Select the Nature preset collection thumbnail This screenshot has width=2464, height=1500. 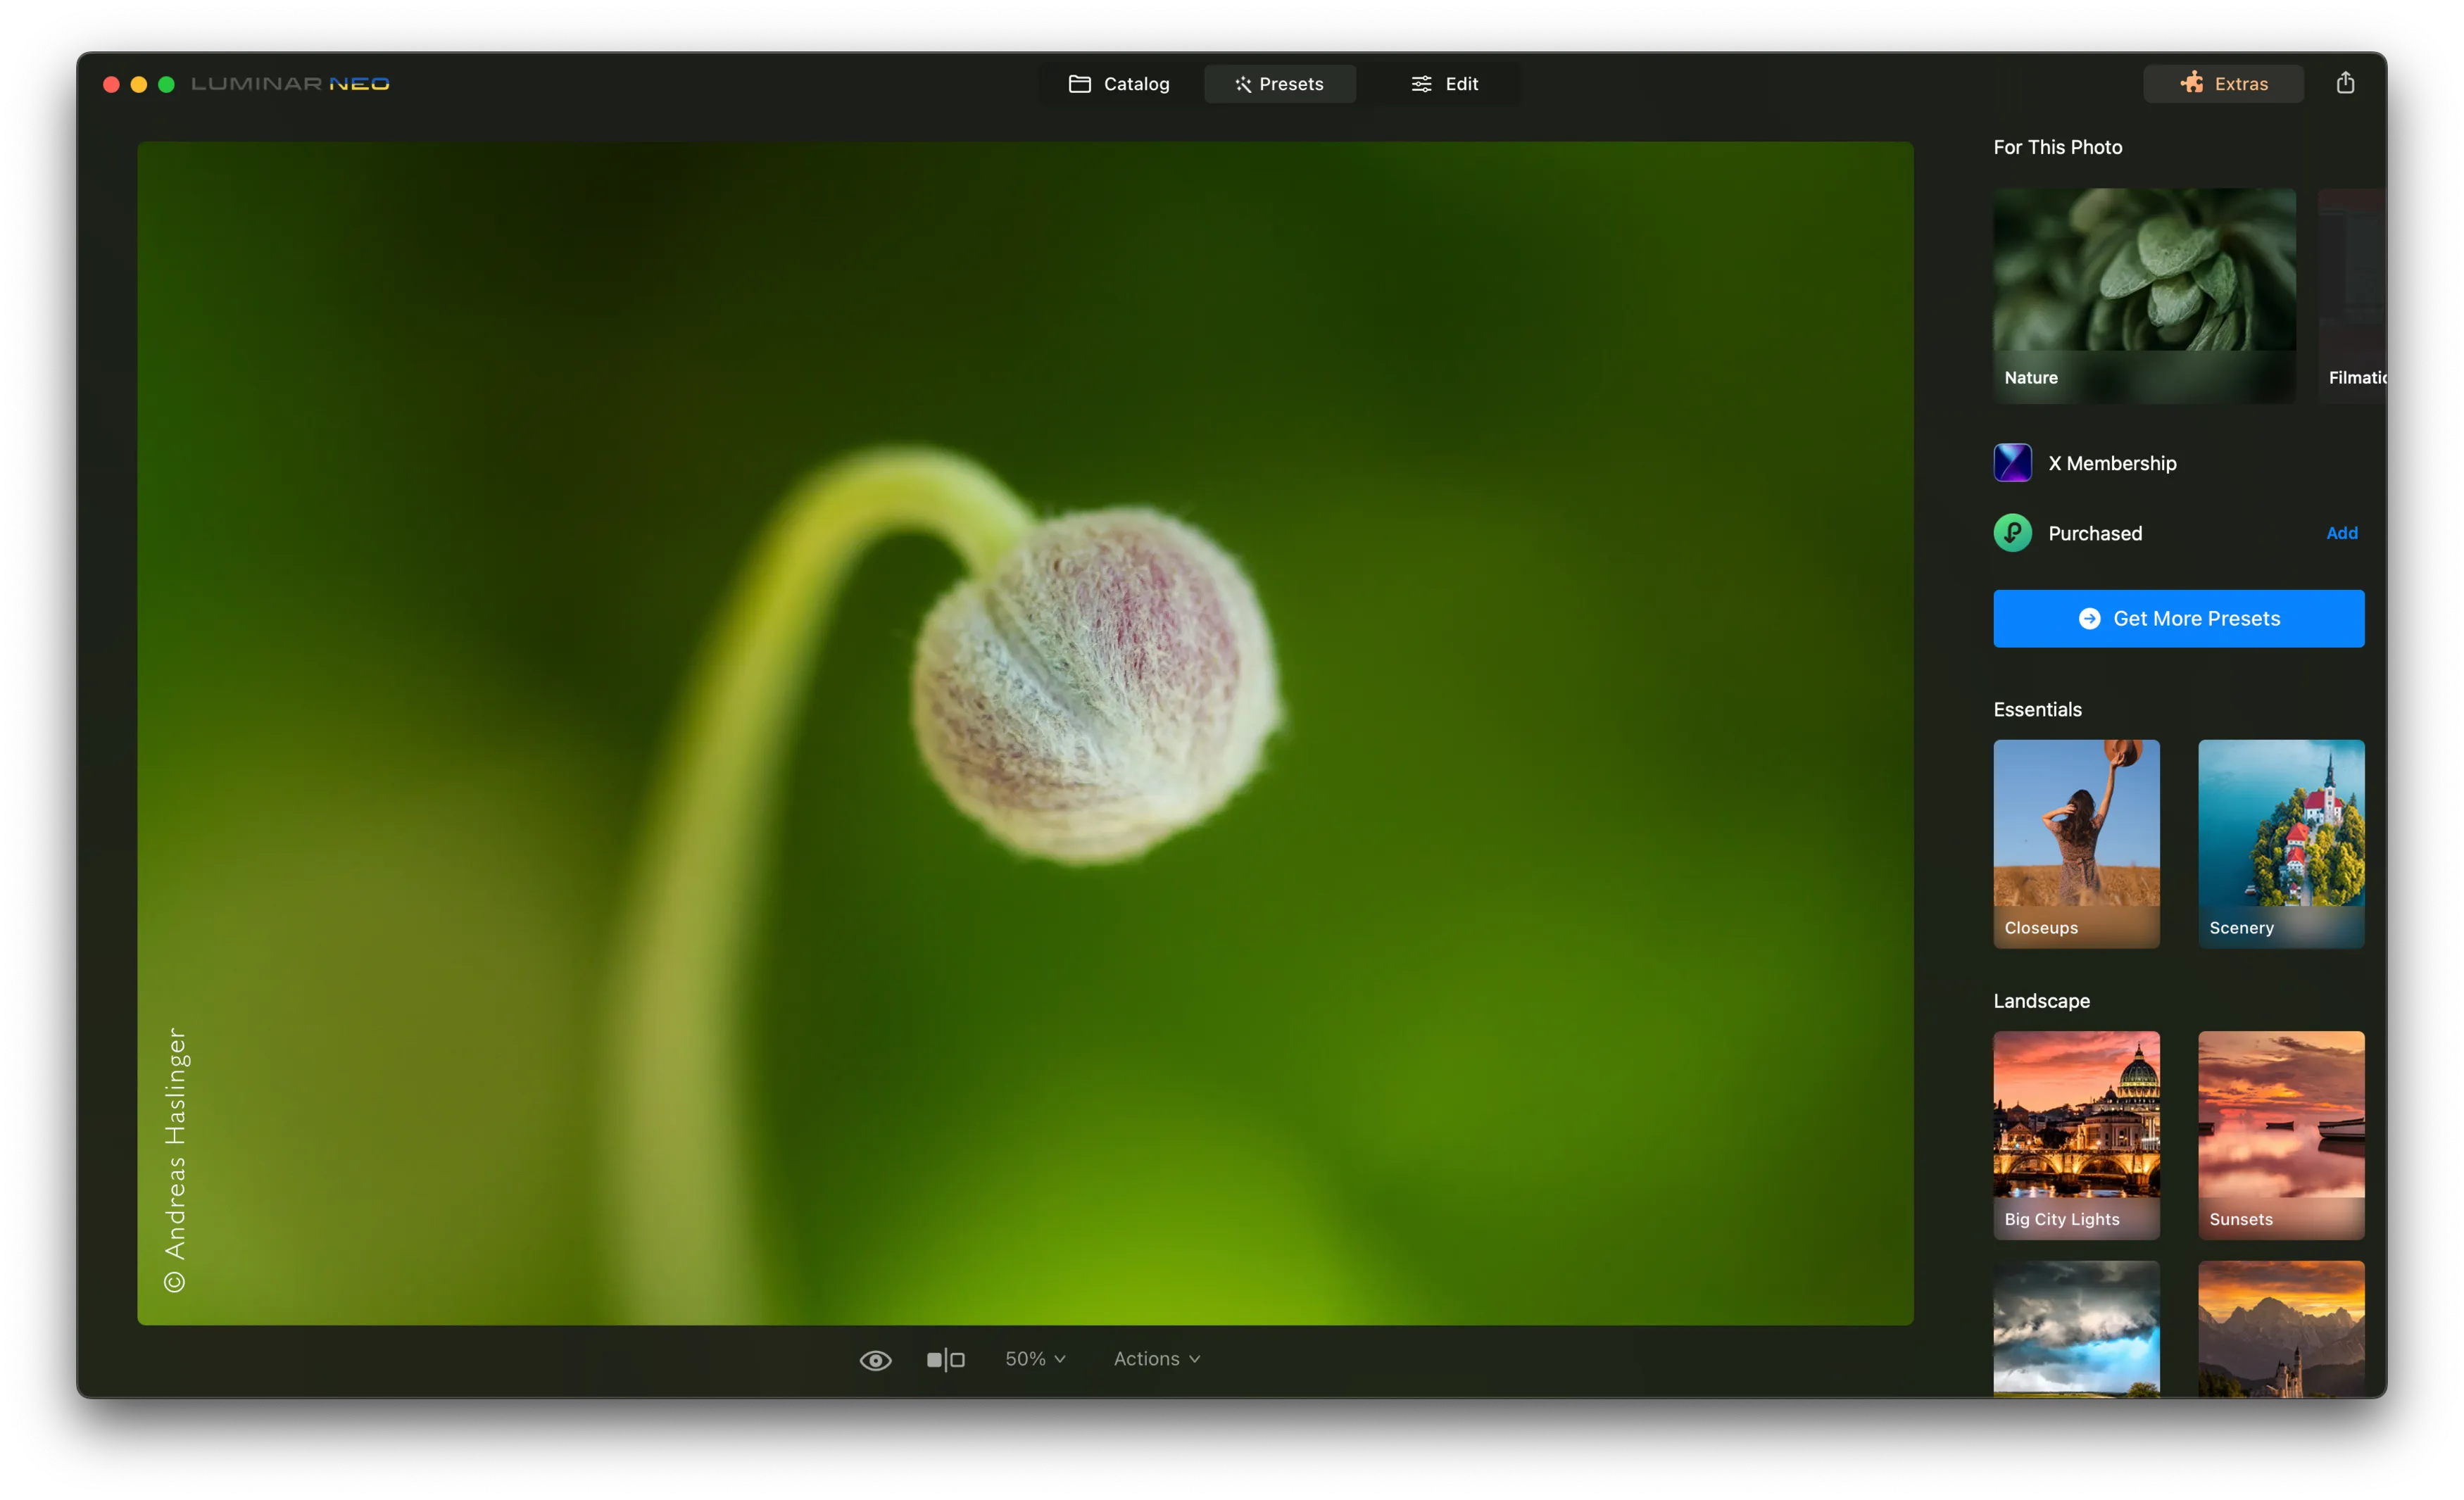[x=2144, y=295]
